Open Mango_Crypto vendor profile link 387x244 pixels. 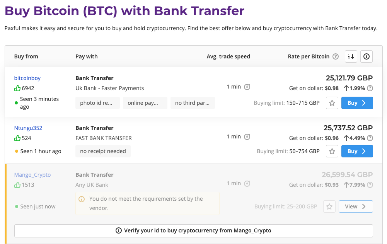(x=32, y=175)
